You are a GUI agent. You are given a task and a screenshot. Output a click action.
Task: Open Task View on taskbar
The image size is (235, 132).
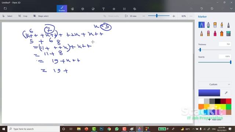[x=71, y=129]
